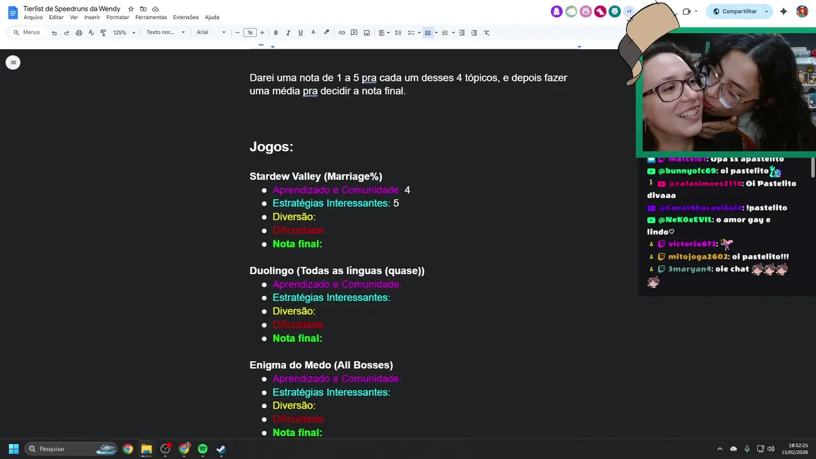The height and width of the screenshot is (459, 816).
Task: Select the paint format roller
Action: click(103, 33)
